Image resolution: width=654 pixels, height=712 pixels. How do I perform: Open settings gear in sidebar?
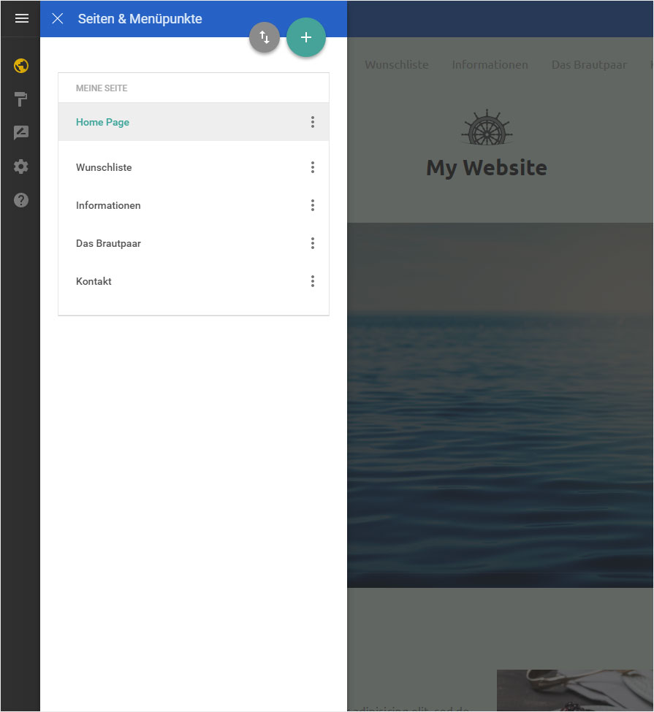point(21,166)
